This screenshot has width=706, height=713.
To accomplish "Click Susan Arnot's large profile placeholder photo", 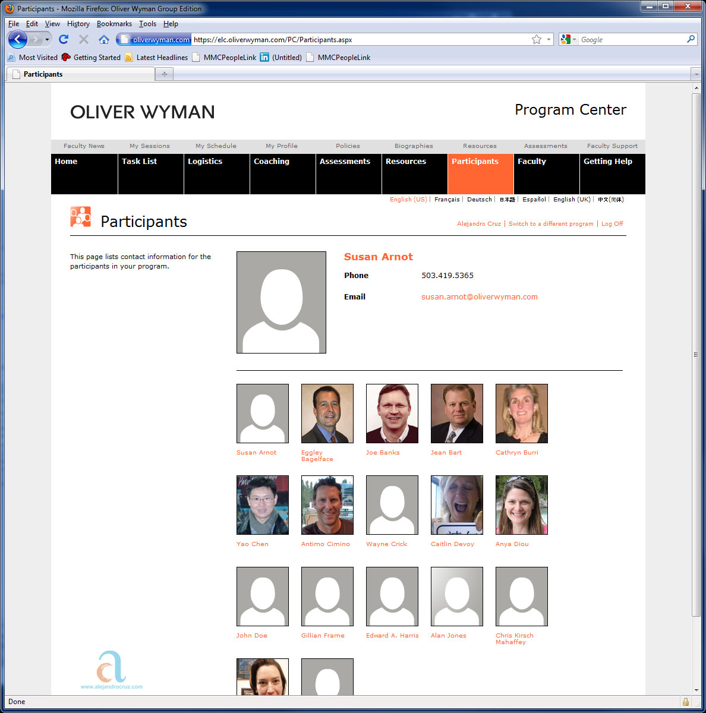I will (x=281, y=302).
